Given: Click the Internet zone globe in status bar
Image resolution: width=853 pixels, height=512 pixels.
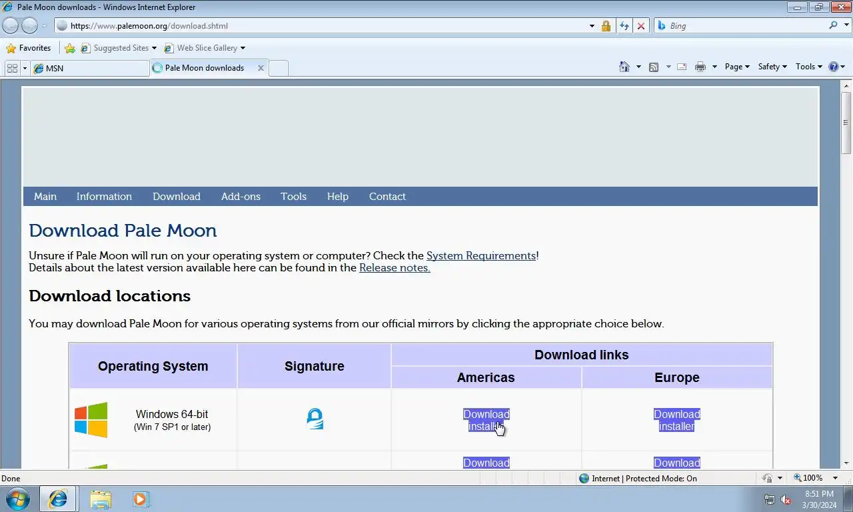Looking at the screenshot, I should (x=584, y=478).
